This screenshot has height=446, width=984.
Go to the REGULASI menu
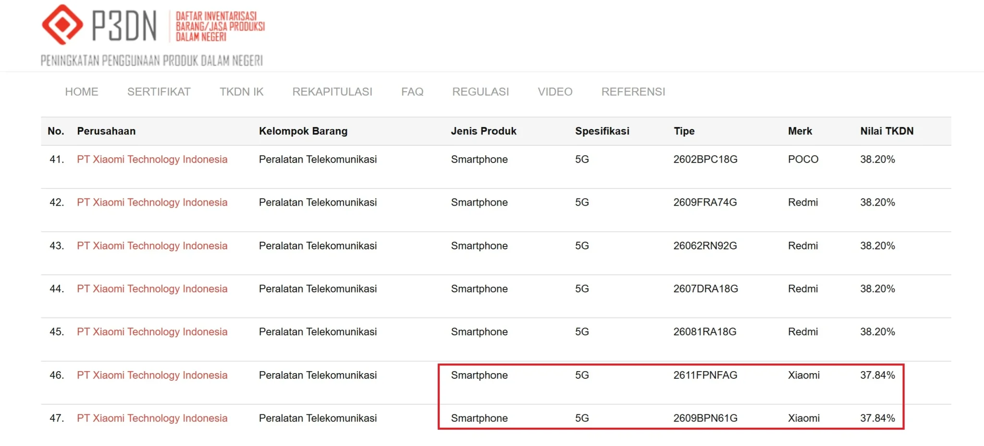pos(480,92)
